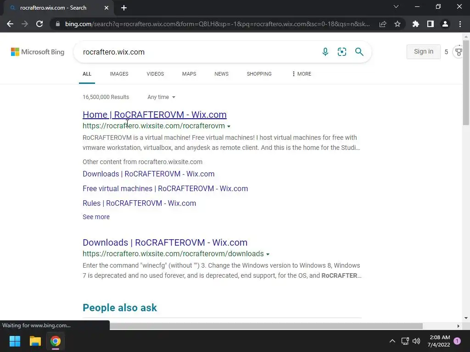The height and width of the screenshot is (352, 470).
Task: Show hidden system tray icons
Action: [392, 341]
